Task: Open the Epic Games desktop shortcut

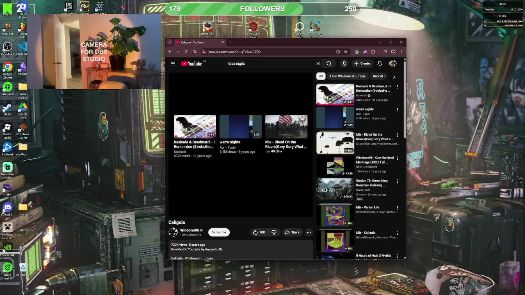Action: click(x=69, y=8)
